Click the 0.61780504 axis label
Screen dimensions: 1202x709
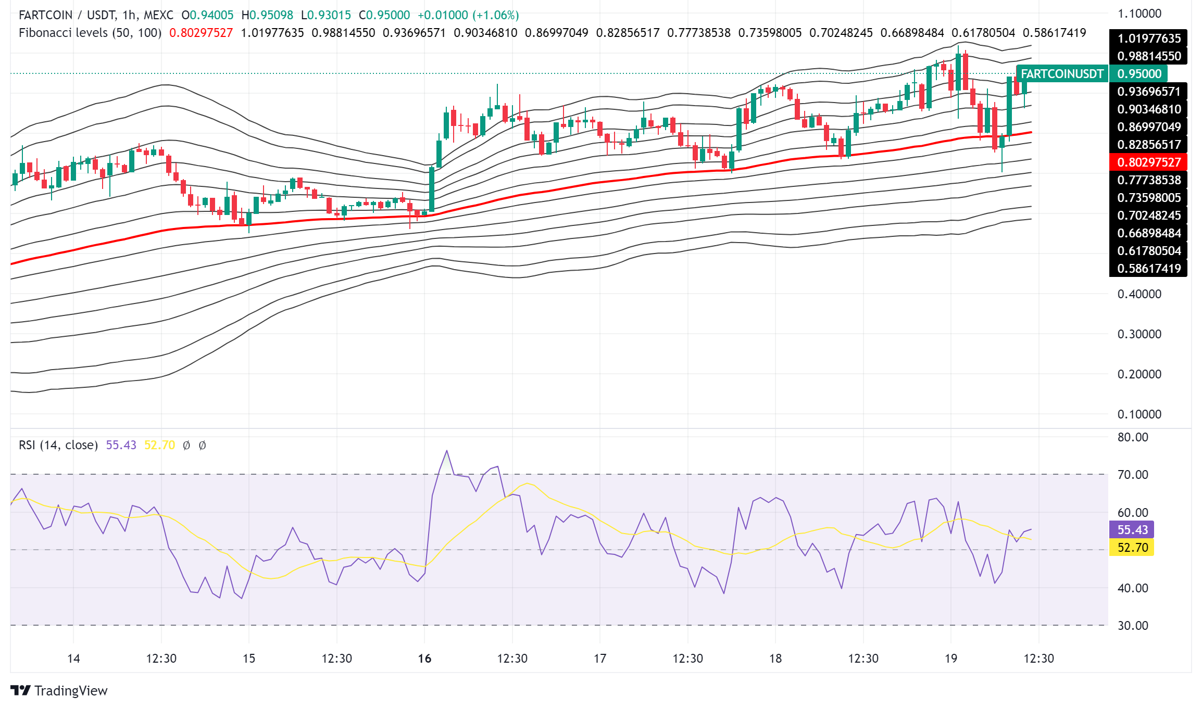[x=1148, y=250]
